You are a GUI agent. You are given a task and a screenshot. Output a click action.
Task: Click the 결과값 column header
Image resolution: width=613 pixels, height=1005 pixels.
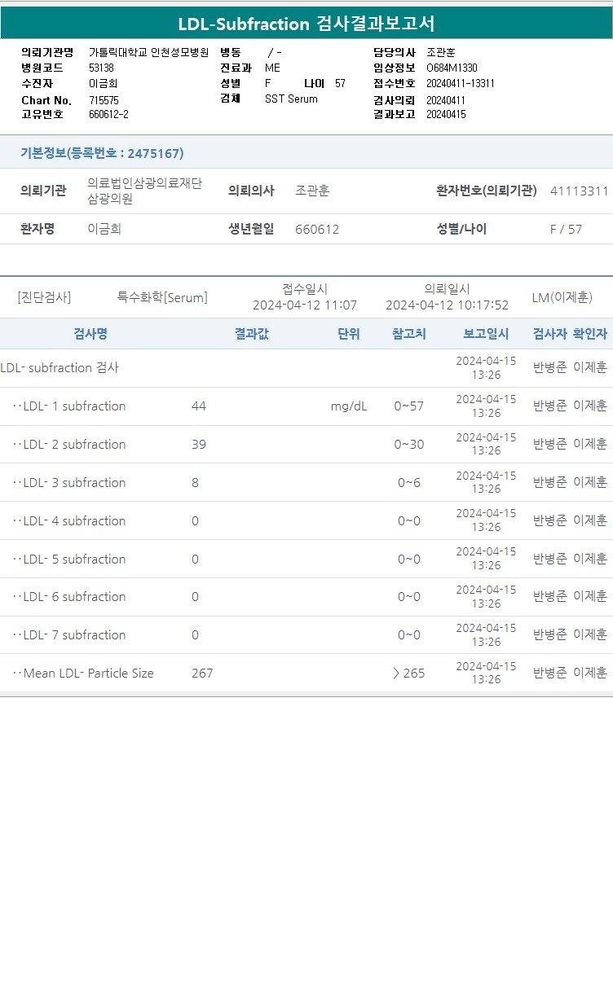point(251,334)
